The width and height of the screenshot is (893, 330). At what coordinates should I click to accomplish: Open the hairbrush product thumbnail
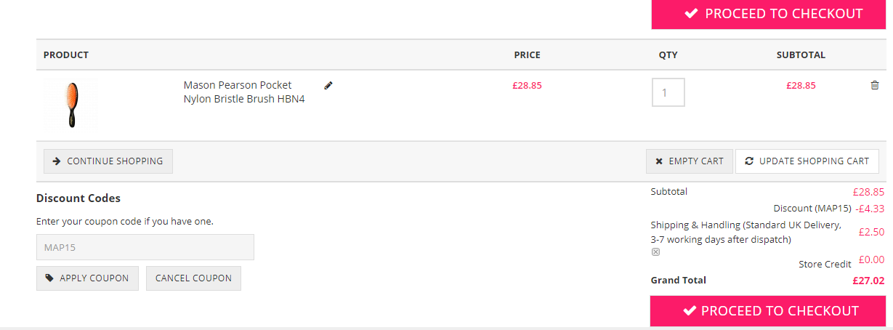71,104
